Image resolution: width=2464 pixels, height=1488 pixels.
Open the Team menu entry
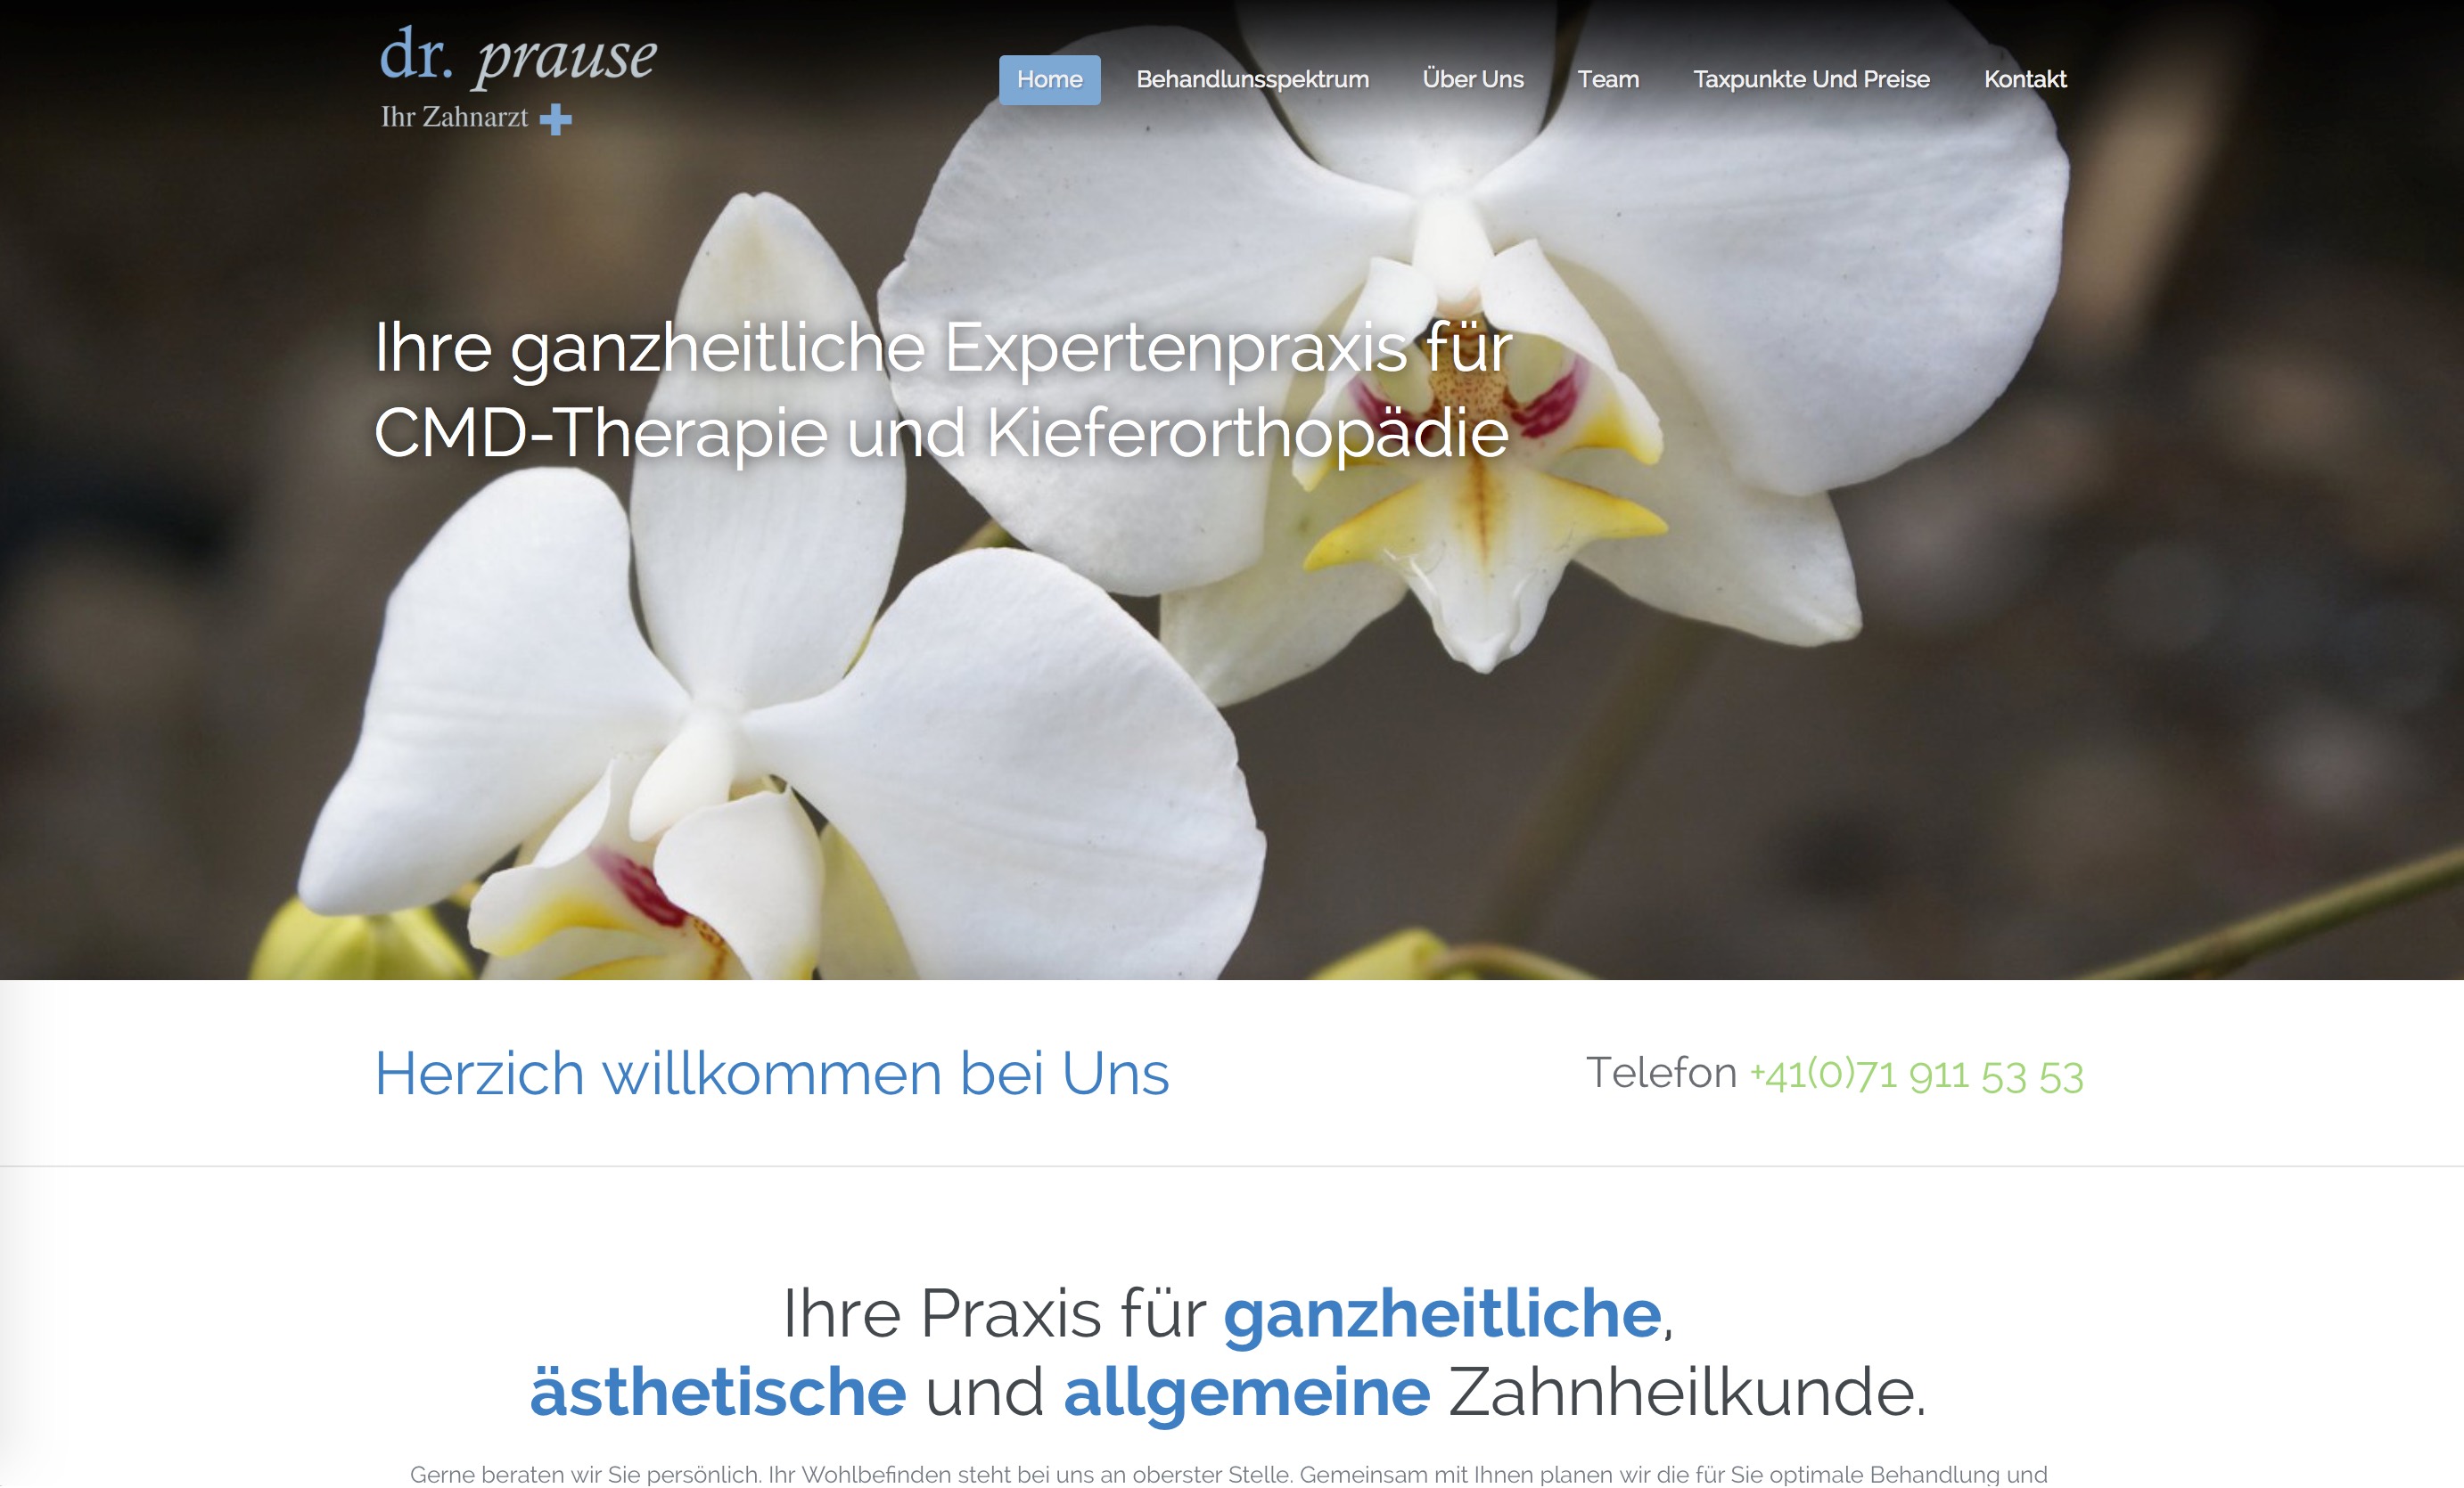[x=1608, y=80]
